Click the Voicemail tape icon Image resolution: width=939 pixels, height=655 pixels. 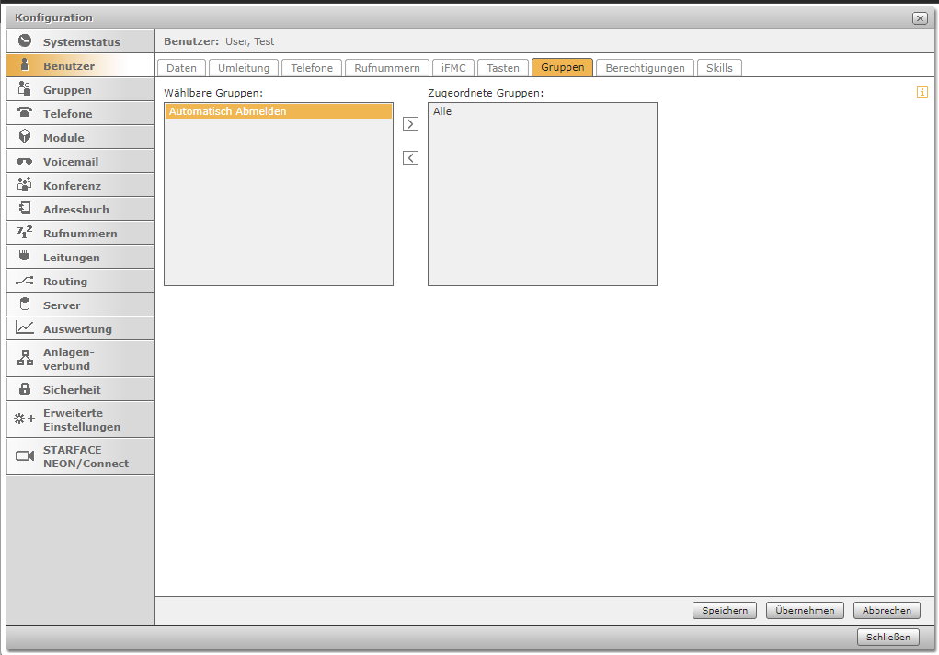pos(25,161)
